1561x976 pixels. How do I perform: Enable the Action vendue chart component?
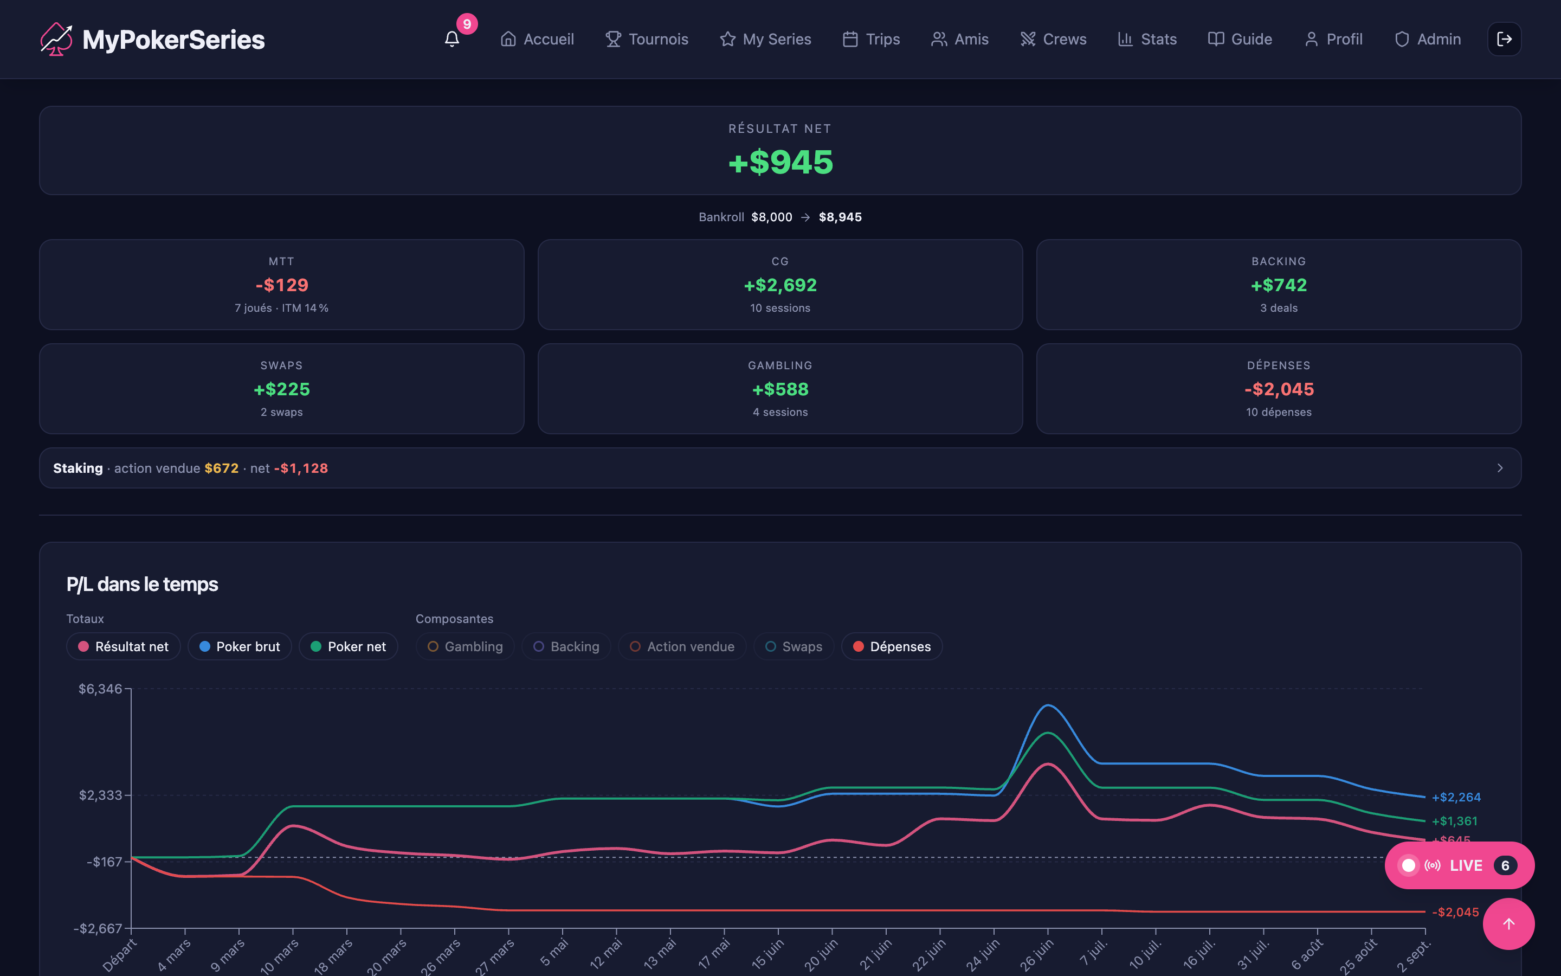coord(682,646)
